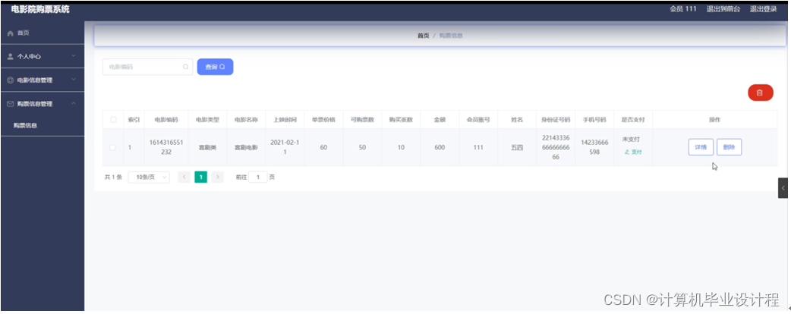This screenshot has width=791, height=314.
Task: Click the envelope icon beside 购票信息管理
Action: [x=10, y=104]
